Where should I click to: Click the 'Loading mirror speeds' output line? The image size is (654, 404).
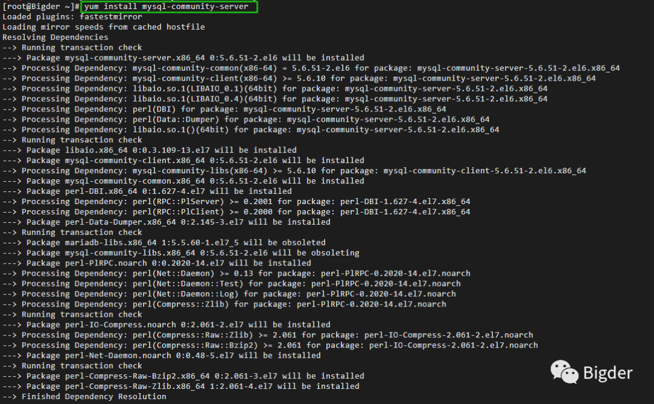104,27
